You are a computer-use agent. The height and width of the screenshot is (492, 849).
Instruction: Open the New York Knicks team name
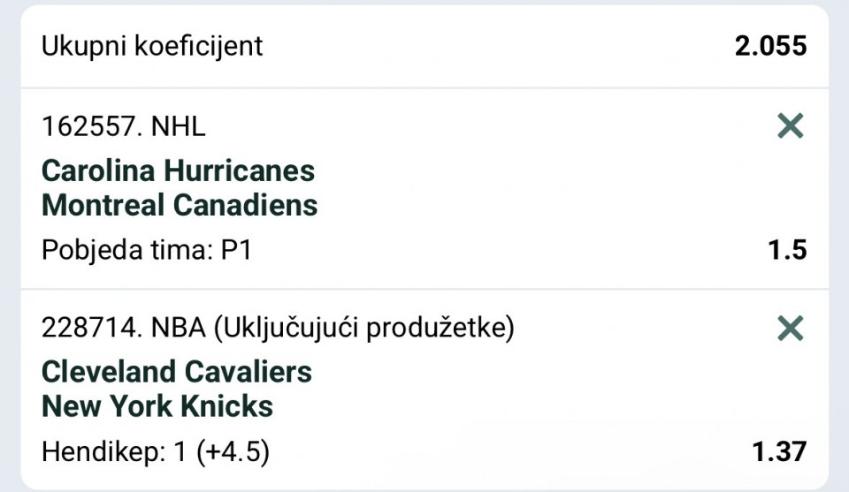pyautogui.click(x=157, y=406)
